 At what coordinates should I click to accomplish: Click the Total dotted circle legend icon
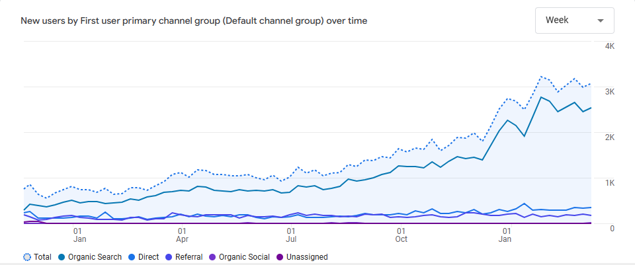coord(27,257)
